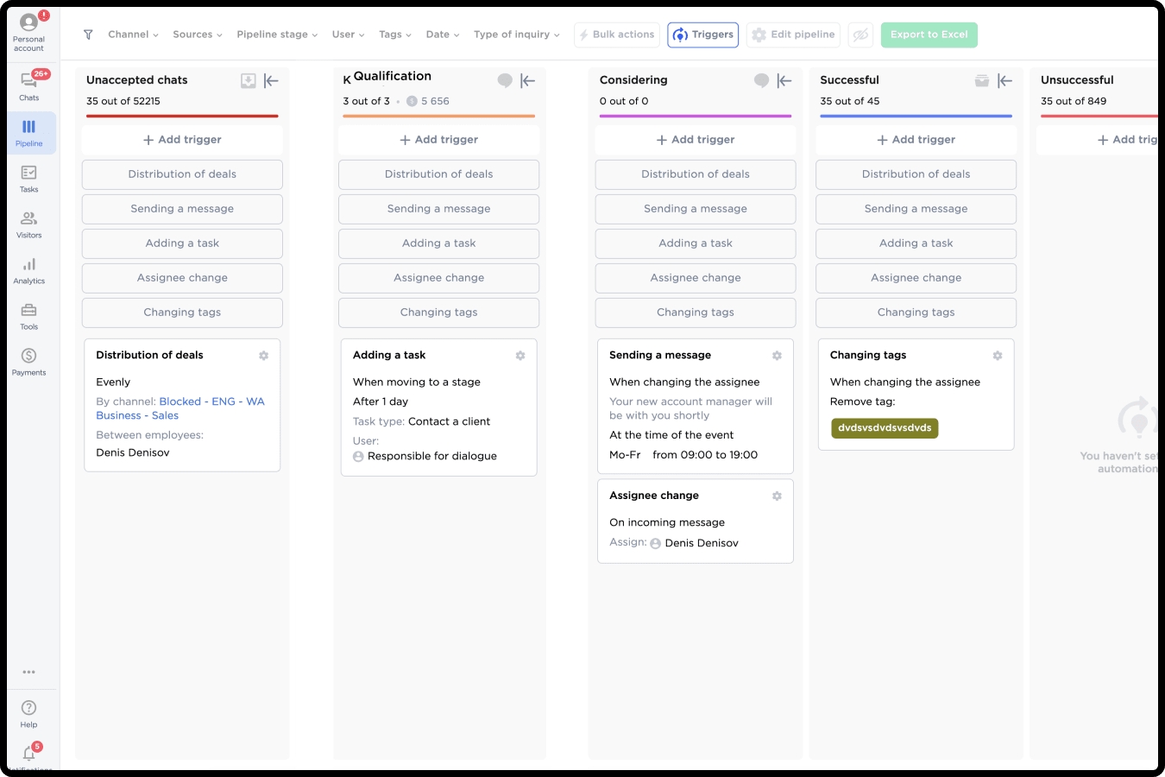Click download icon in Unaccepted chats

(249, 80)
